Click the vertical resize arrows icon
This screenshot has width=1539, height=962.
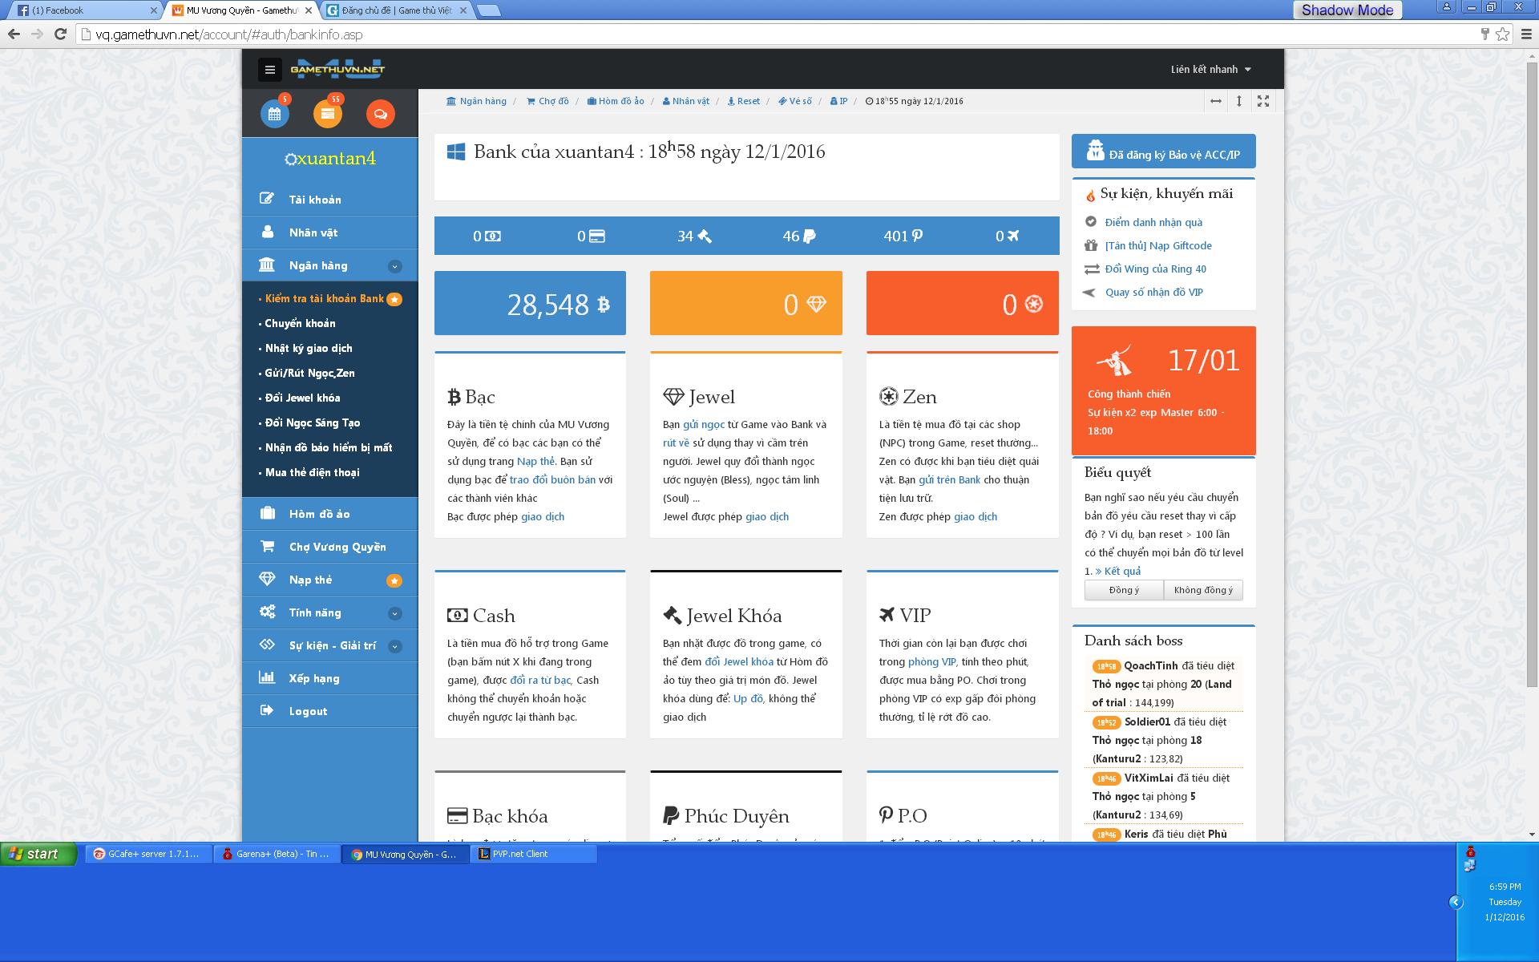[1239, 101]
